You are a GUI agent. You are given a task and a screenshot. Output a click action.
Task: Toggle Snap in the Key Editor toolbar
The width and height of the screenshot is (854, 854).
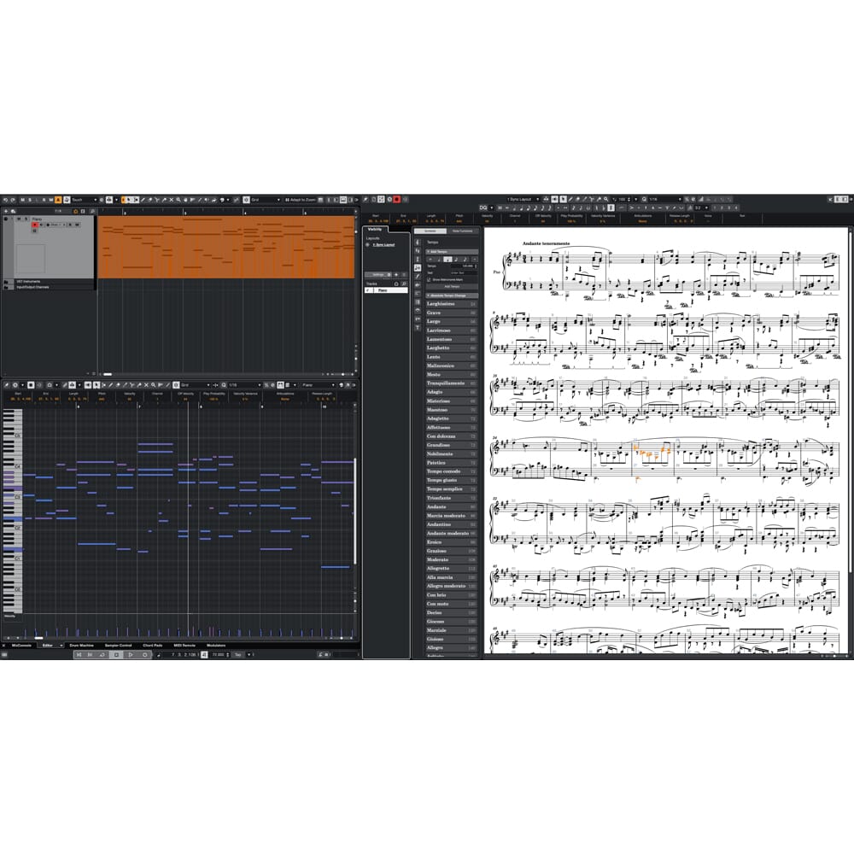[174, 385]
